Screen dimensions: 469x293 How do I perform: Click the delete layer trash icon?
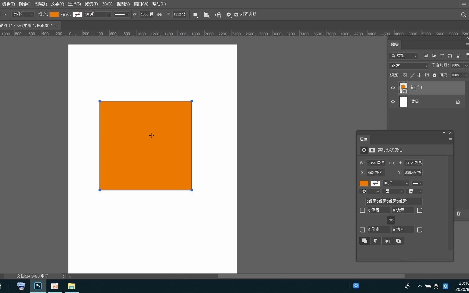click(459, 214)
